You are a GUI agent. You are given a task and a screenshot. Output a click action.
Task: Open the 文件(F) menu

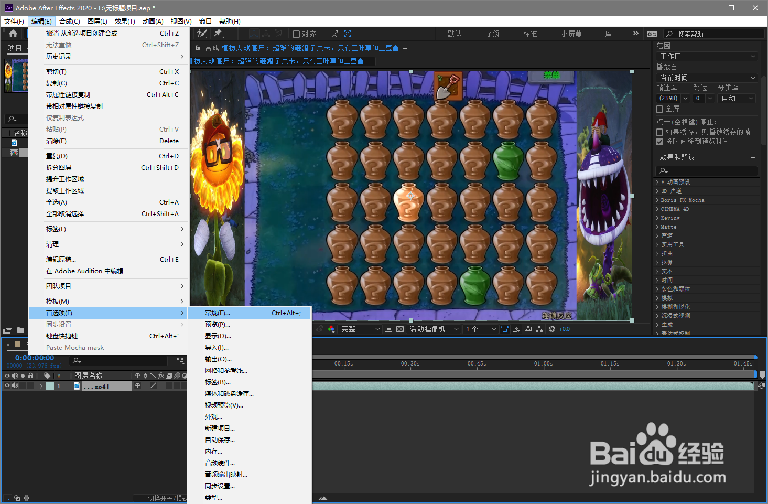click(x=14, y=22)
